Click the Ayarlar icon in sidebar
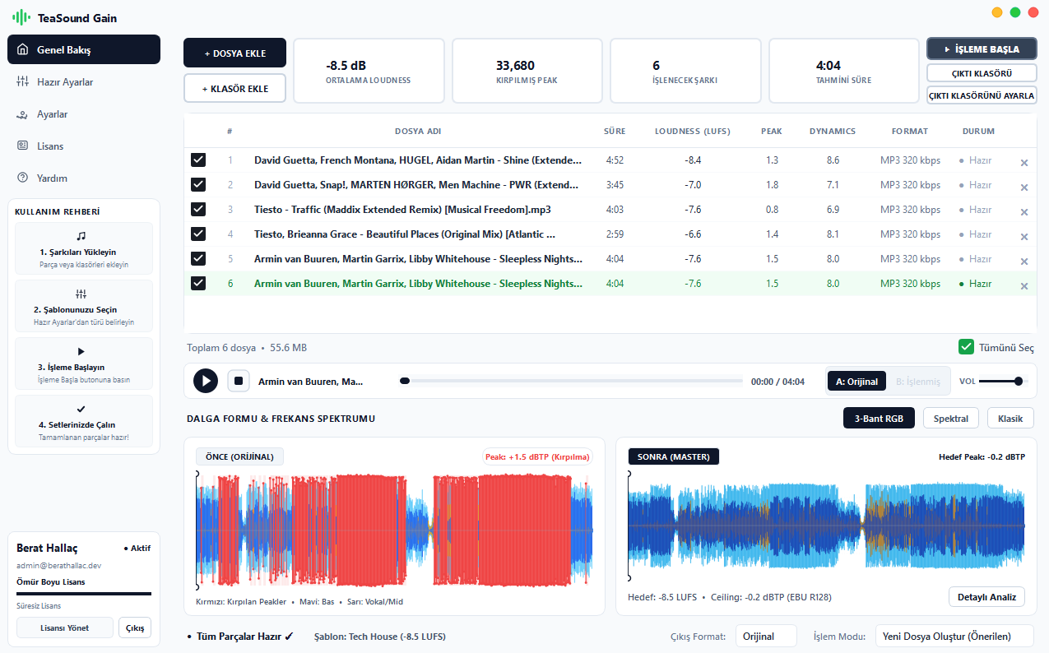The height and width of the screenshot is (653, 1049). pyautogui.click(x=22, y=114)
